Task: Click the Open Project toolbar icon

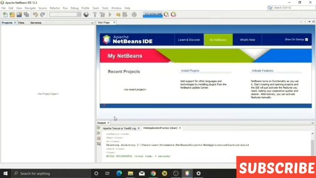Action: pos(19,14)
